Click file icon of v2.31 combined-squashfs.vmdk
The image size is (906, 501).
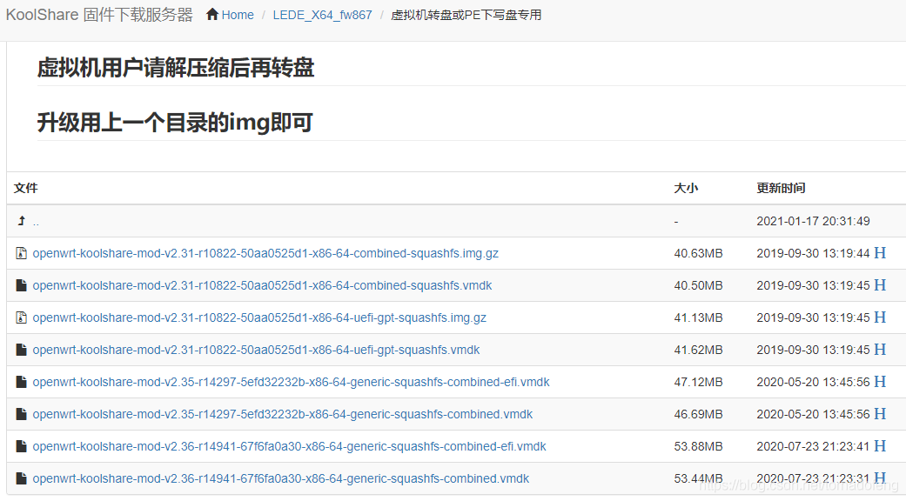tap(22, 285)
